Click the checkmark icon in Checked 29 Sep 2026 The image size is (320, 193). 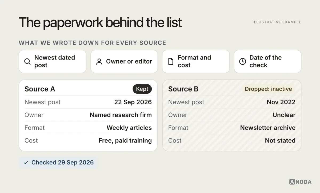coord(26,163)
